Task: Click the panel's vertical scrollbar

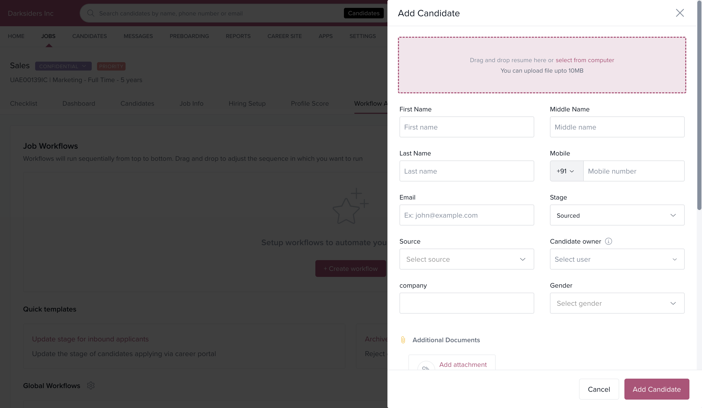Action: (x=699, y=111)
